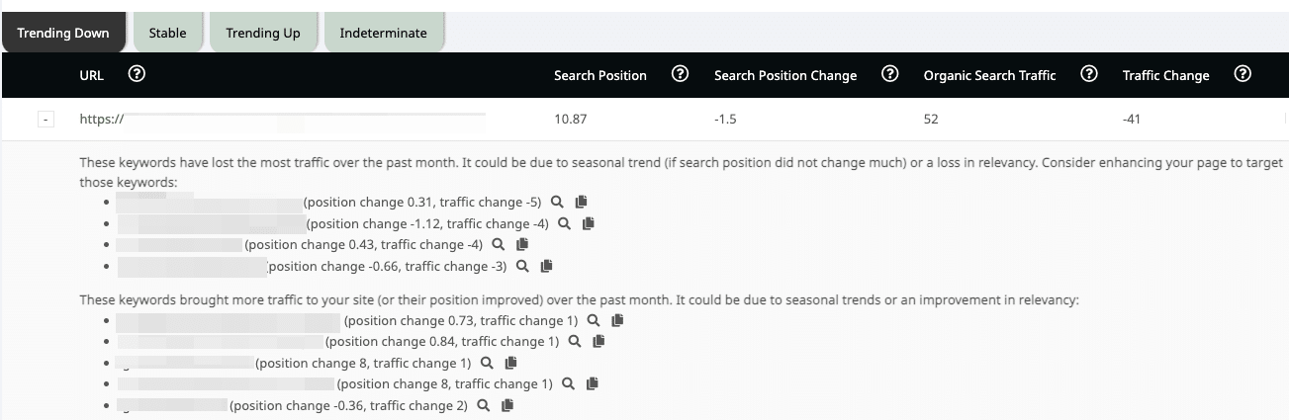The width and height of the screenshot is (1289, 420).
Task: Search keyword with position change 0.43
Action: (499, 244)
